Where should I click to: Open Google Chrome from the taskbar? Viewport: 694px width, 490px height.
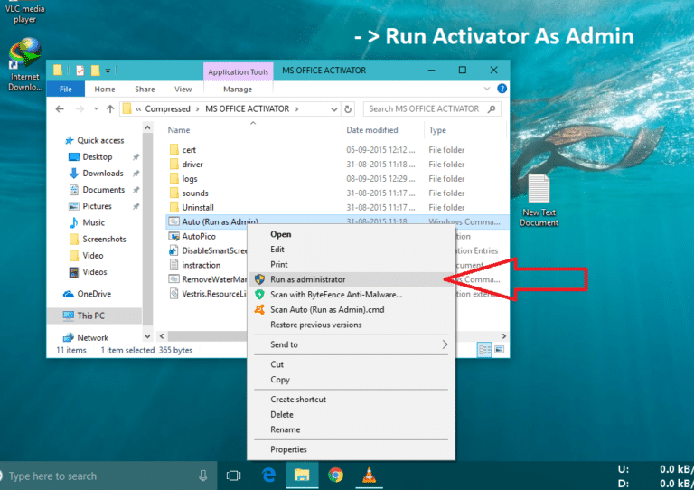(x=335, y=476)
